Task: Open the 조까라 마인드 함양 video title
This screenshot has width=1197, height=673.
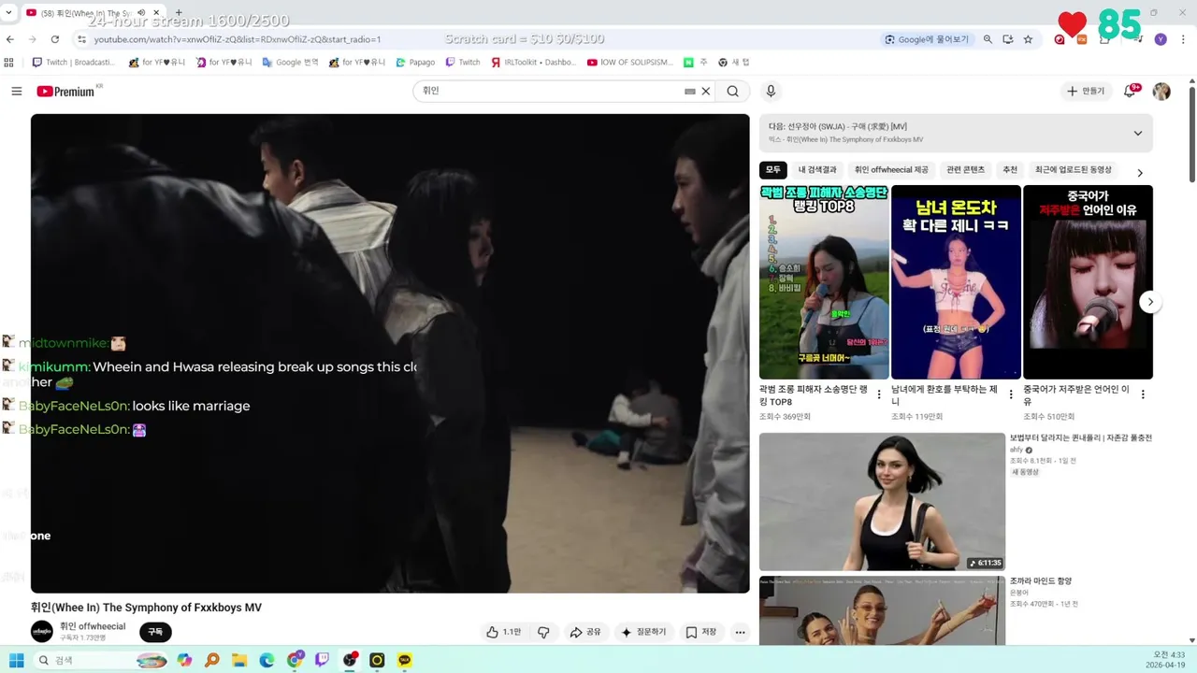Action: [1041, 580]
